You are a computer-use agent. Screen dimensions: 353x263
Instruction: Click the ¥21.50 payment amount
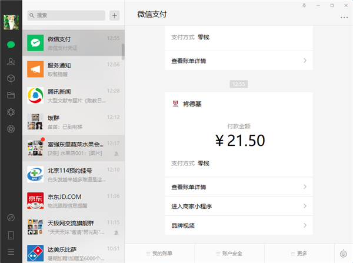(x=240, y=140)
